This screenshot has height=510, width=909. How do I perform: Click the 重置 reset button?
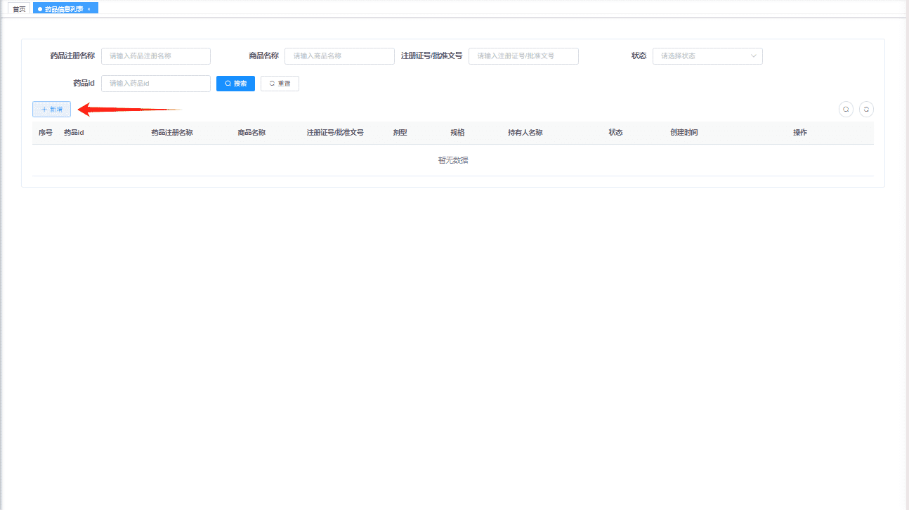(280, 84)
